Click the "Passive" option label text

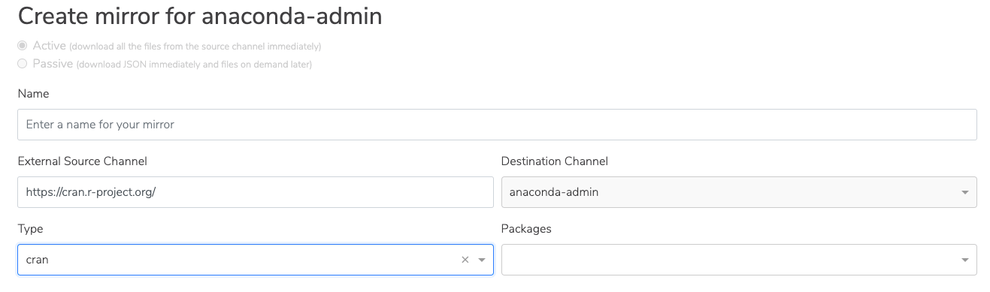pyautogui.click(x=53, y=64)
